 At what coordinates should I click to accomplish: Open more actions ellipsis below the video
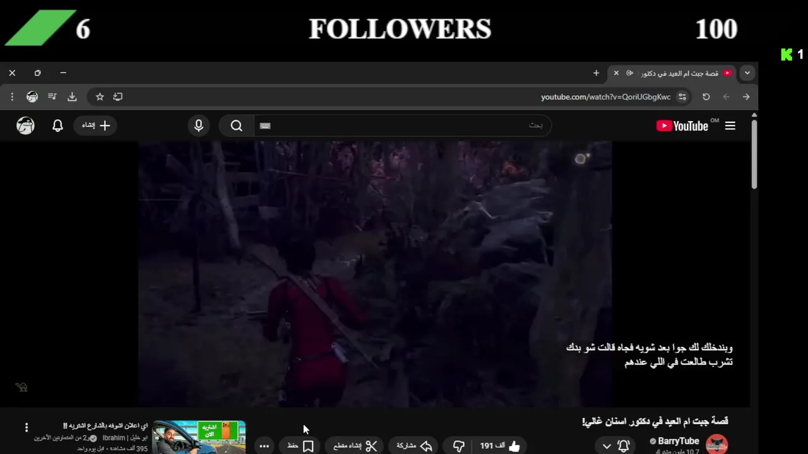[x=264, y=446]
